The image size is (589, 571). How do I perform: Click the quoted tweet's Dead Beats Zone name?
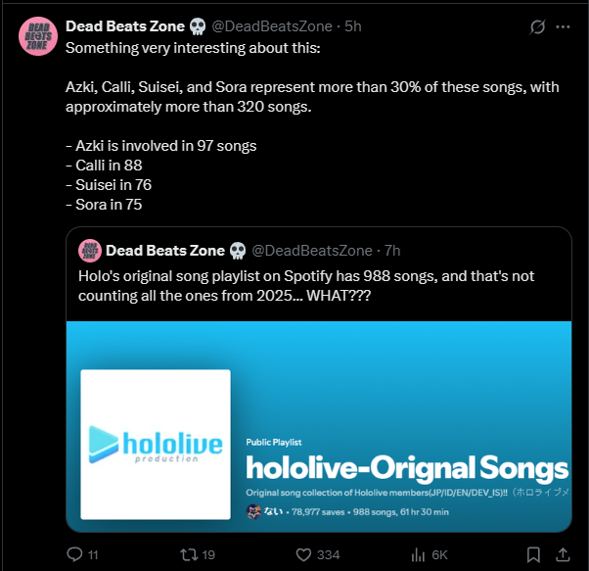point(165,251)
